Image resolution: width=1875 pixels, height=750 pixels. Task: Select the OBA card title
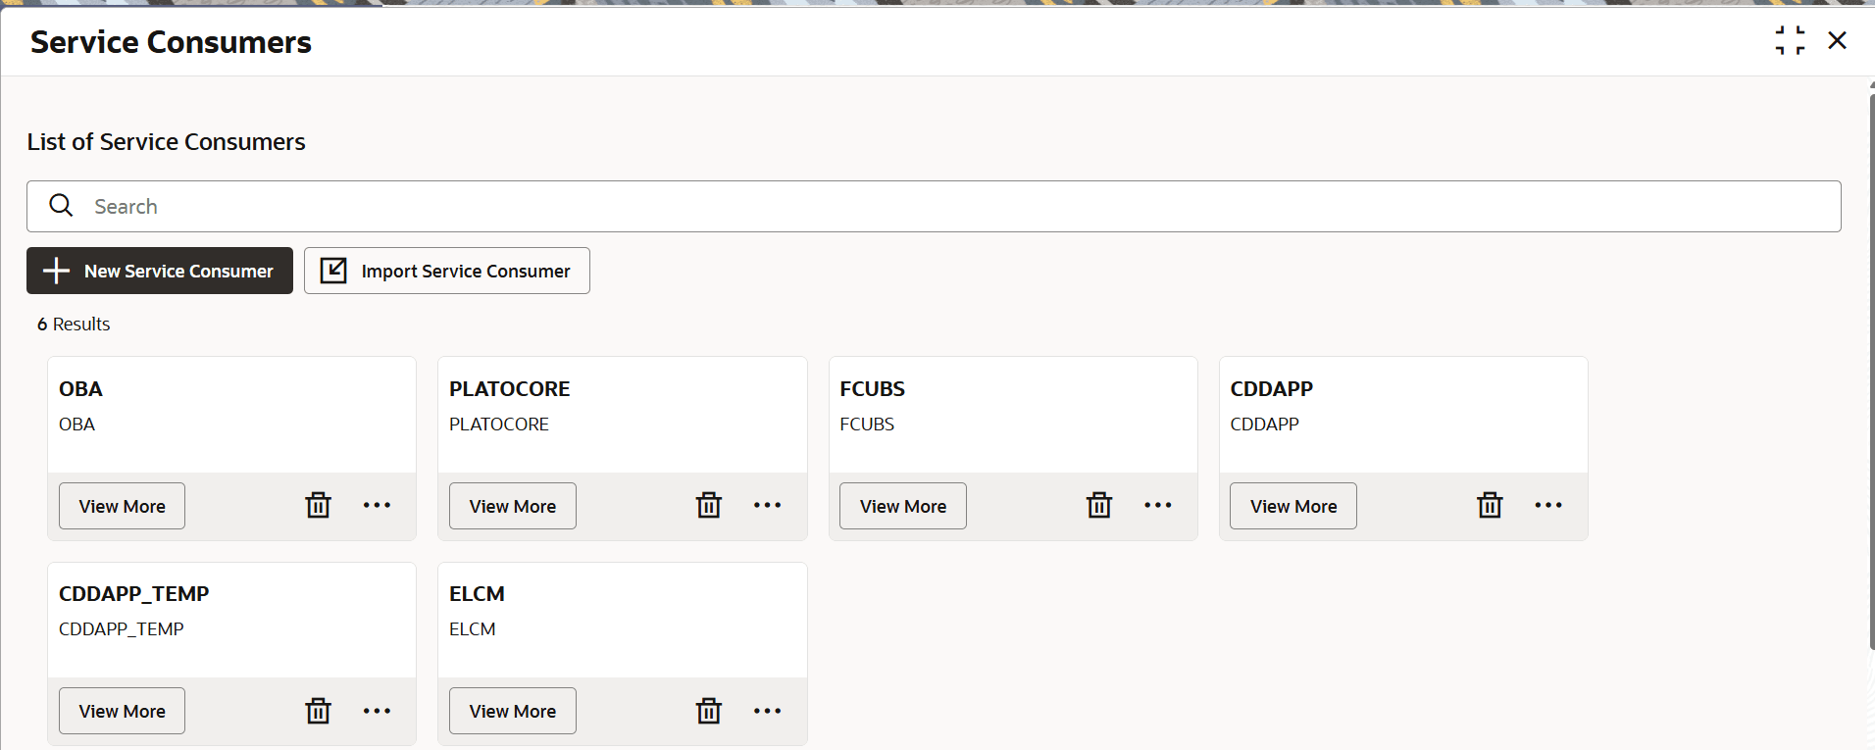click(x=80, y=388)
